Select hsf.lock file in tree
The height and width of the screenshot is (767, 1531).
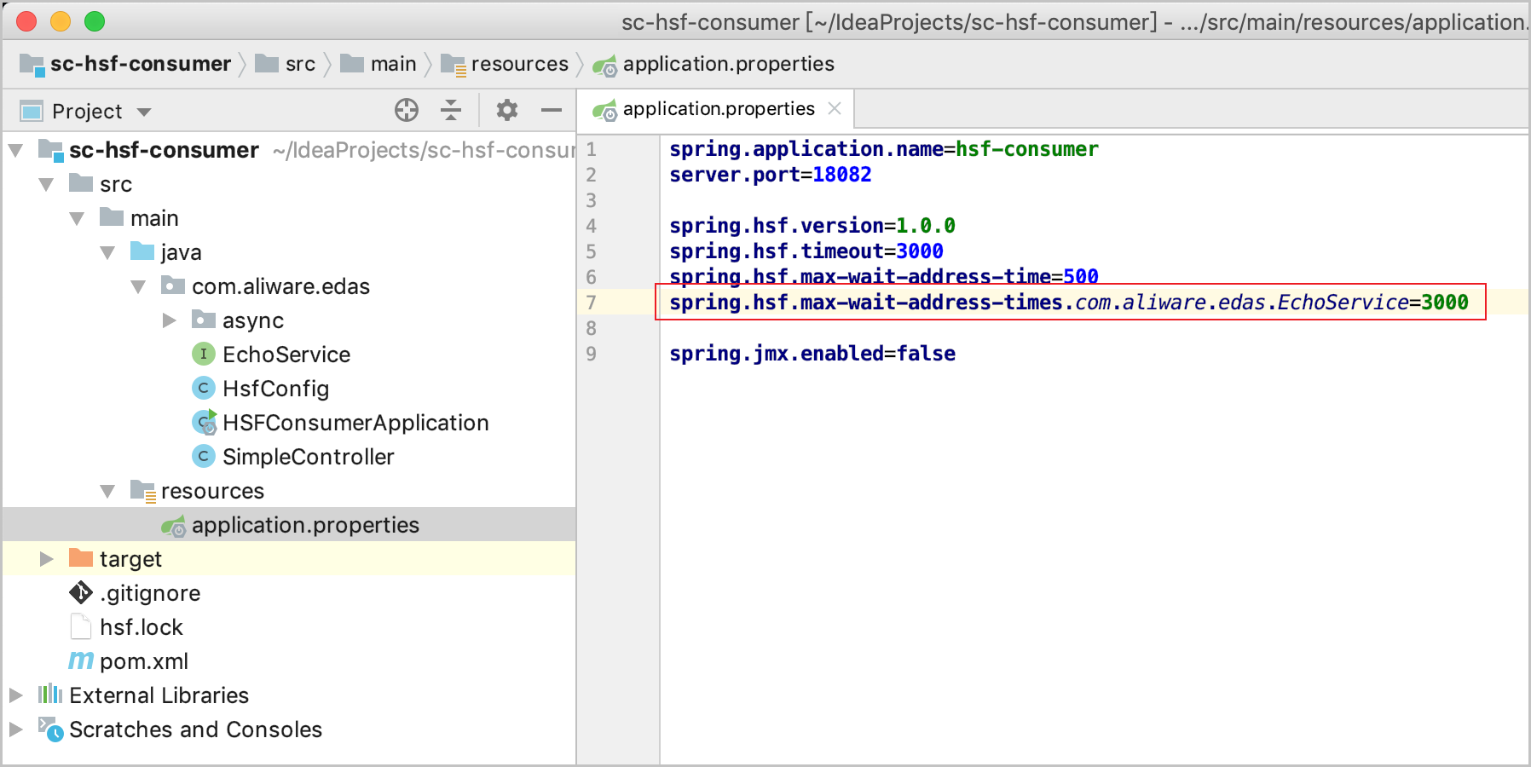click(x=141, y=627)
